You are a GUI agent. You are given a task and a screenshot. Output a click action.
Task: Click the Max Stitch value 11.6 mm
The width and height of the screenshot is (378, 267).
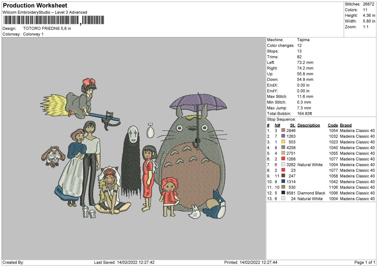click(x=305, y=97)
